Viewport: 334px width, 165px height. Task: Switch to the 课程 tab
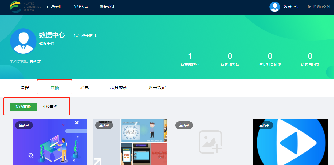point(25,88)
